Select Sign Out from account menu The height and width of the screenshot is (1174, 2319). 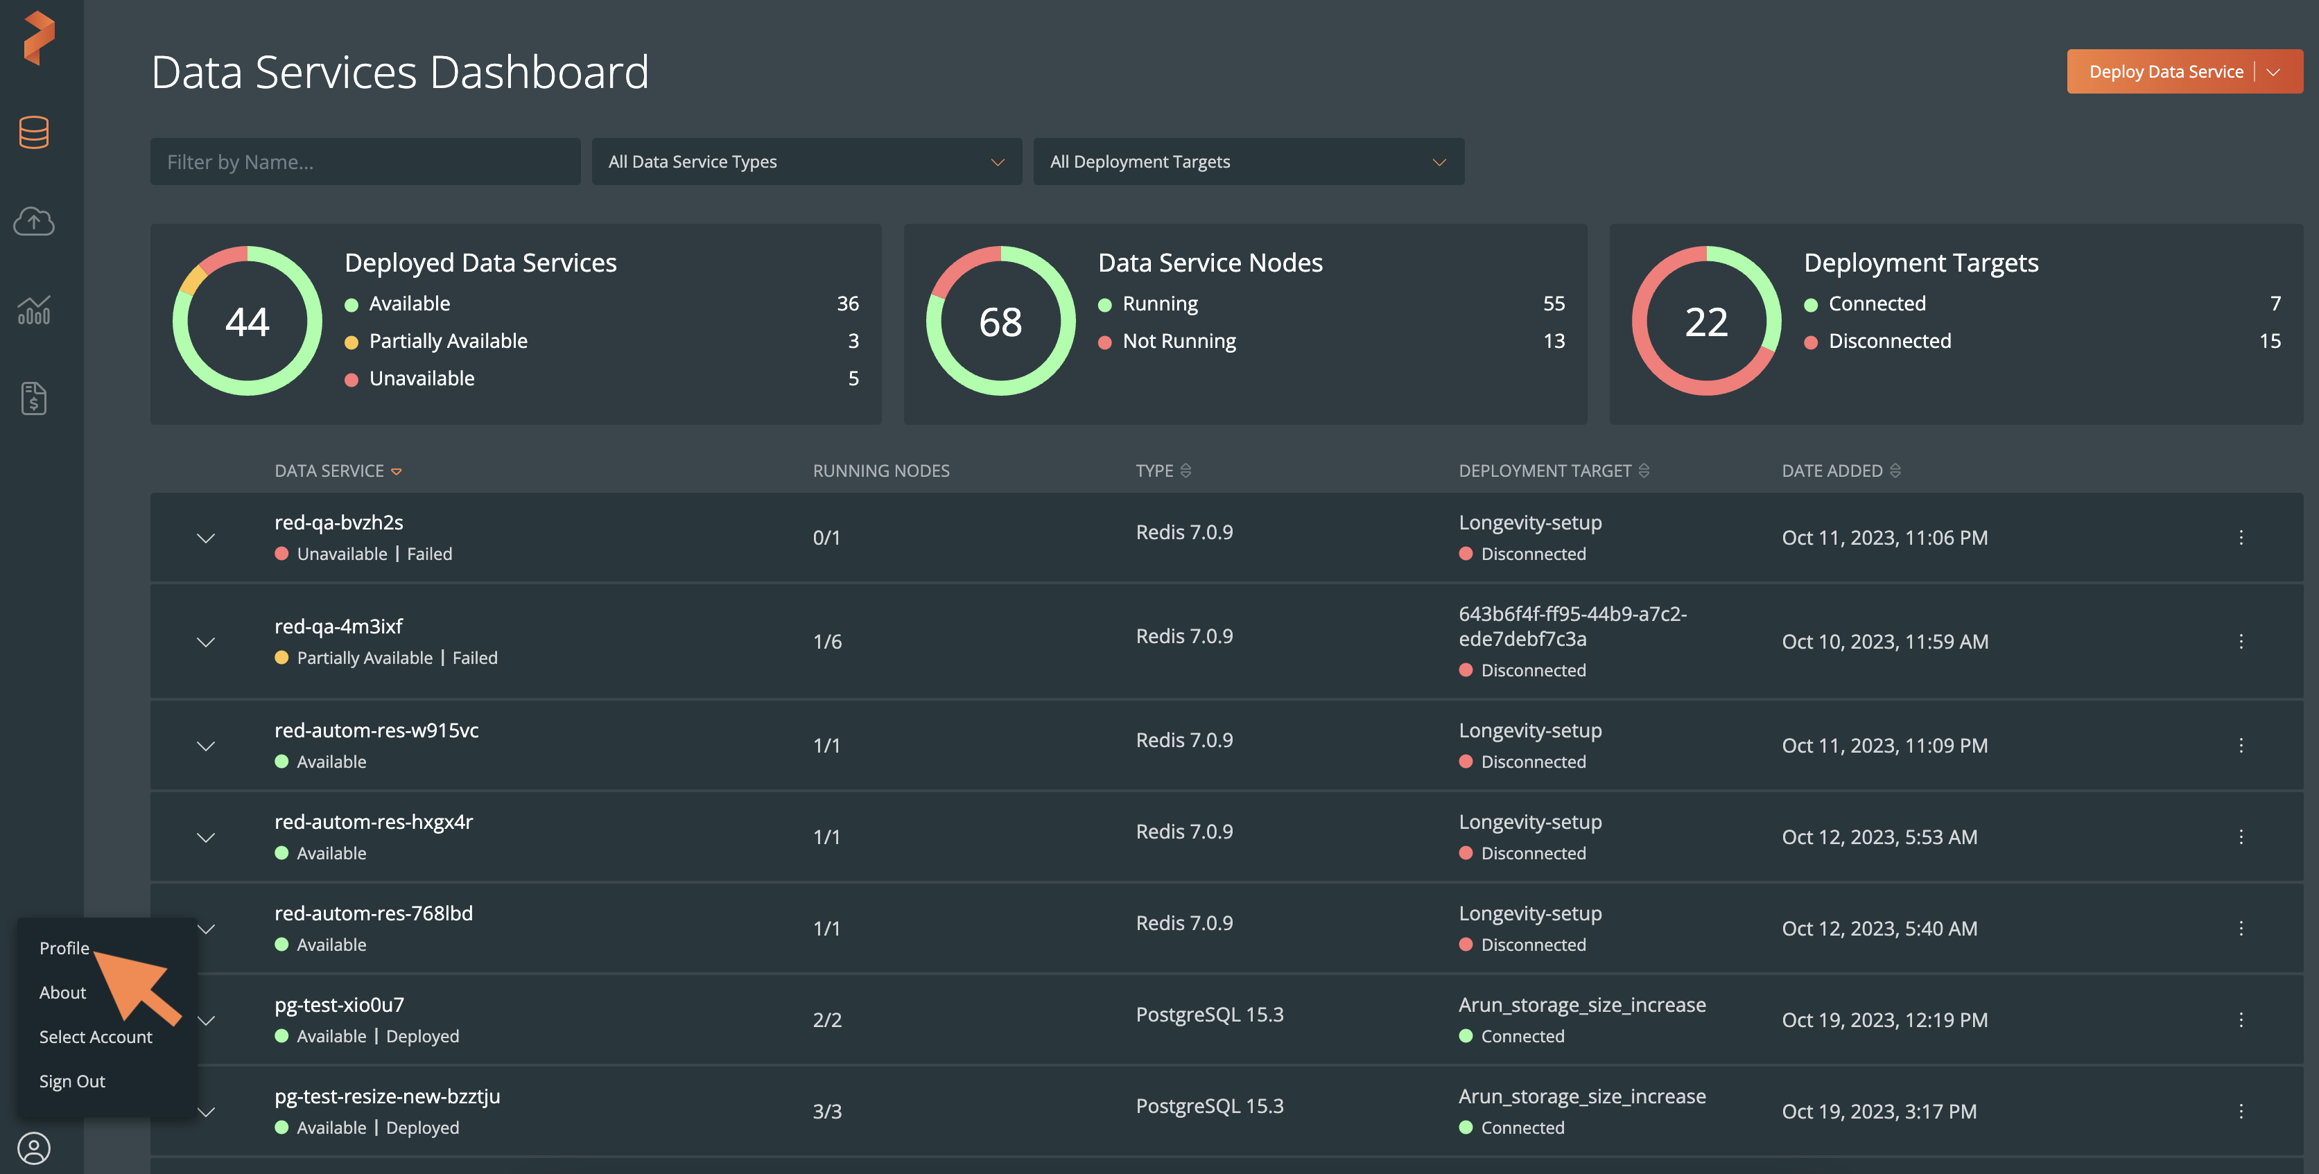(x=72, y=1081)
